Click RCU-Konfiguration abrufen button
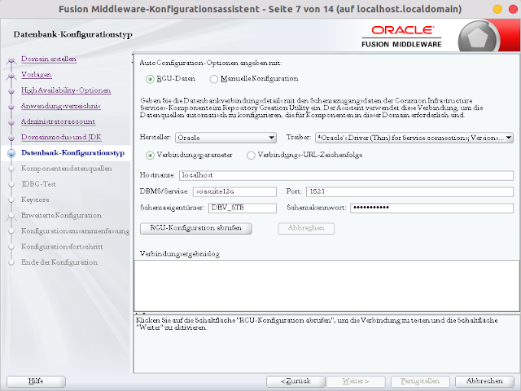 (195, 228)
